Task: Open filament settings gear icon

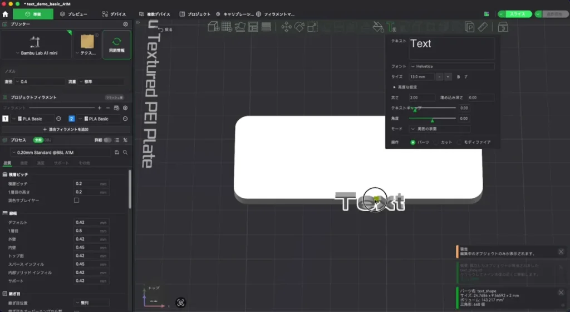Action: pyautogui.click(x=125, y=108)
